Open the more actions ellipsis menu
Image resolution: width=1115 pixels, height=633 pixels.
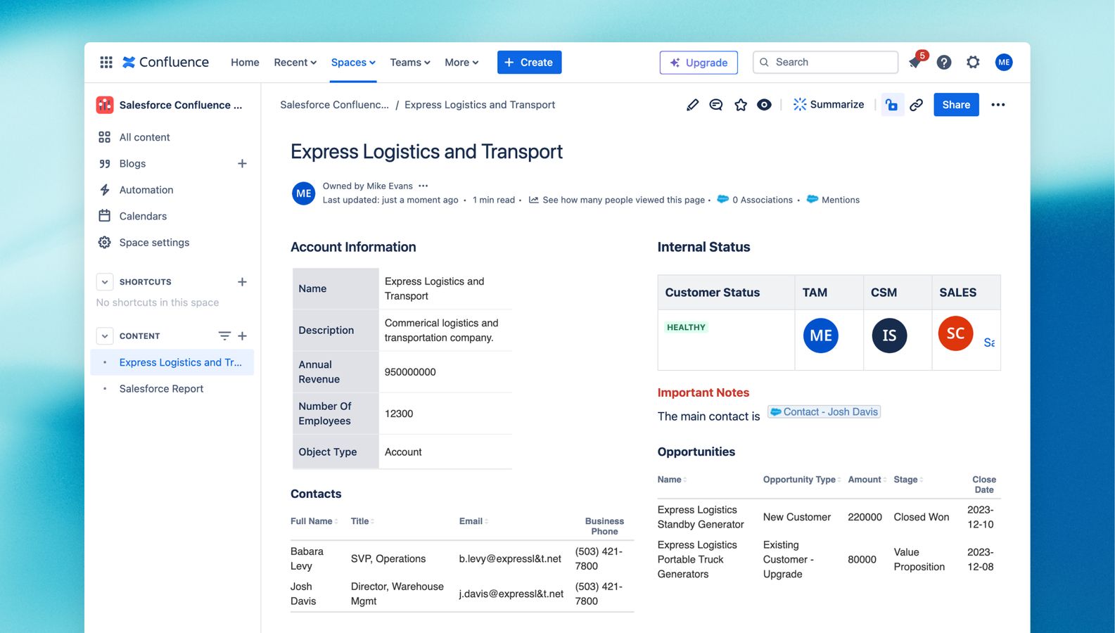(x=998, y=105)
